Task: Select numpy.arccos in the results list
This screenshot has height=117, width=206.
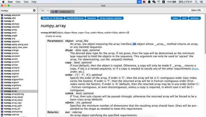Action: [19, 53]
